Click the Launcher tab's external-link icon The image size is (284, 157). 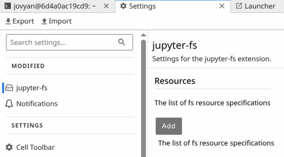pos(239,6)
